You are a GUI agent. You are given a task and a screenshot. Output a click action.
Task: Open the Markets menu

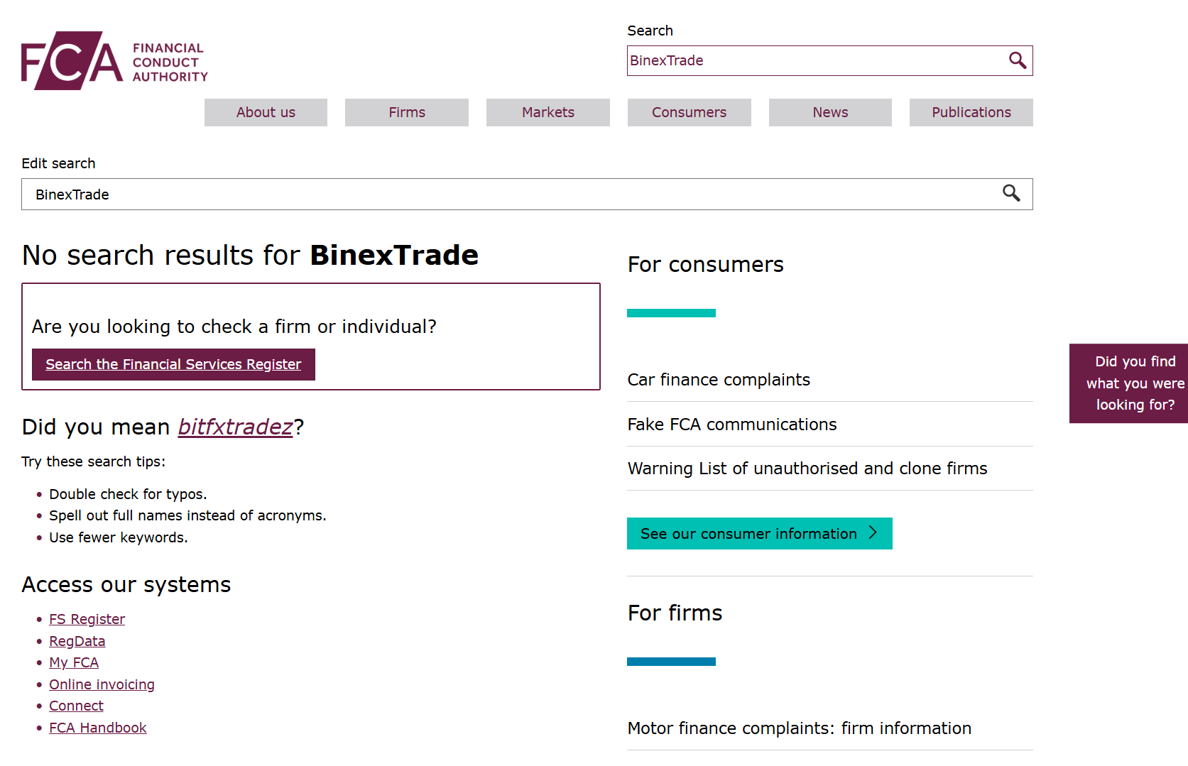coord(547,112)
